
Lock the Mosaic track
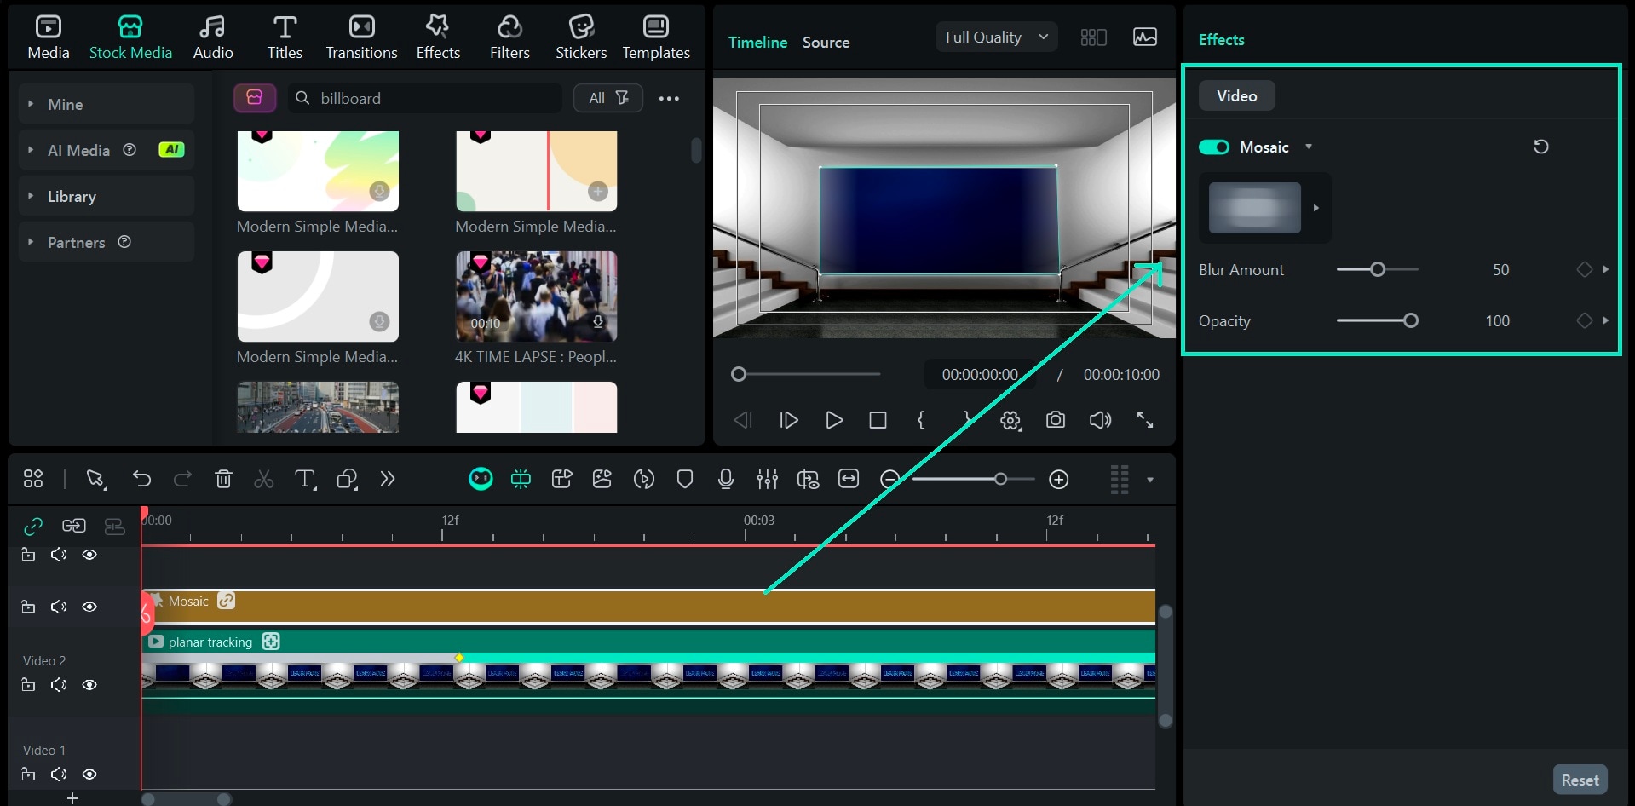28,607
